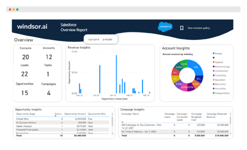Sort by Count column sort arrow
247x150 pixels.
[x=56, y=116]
